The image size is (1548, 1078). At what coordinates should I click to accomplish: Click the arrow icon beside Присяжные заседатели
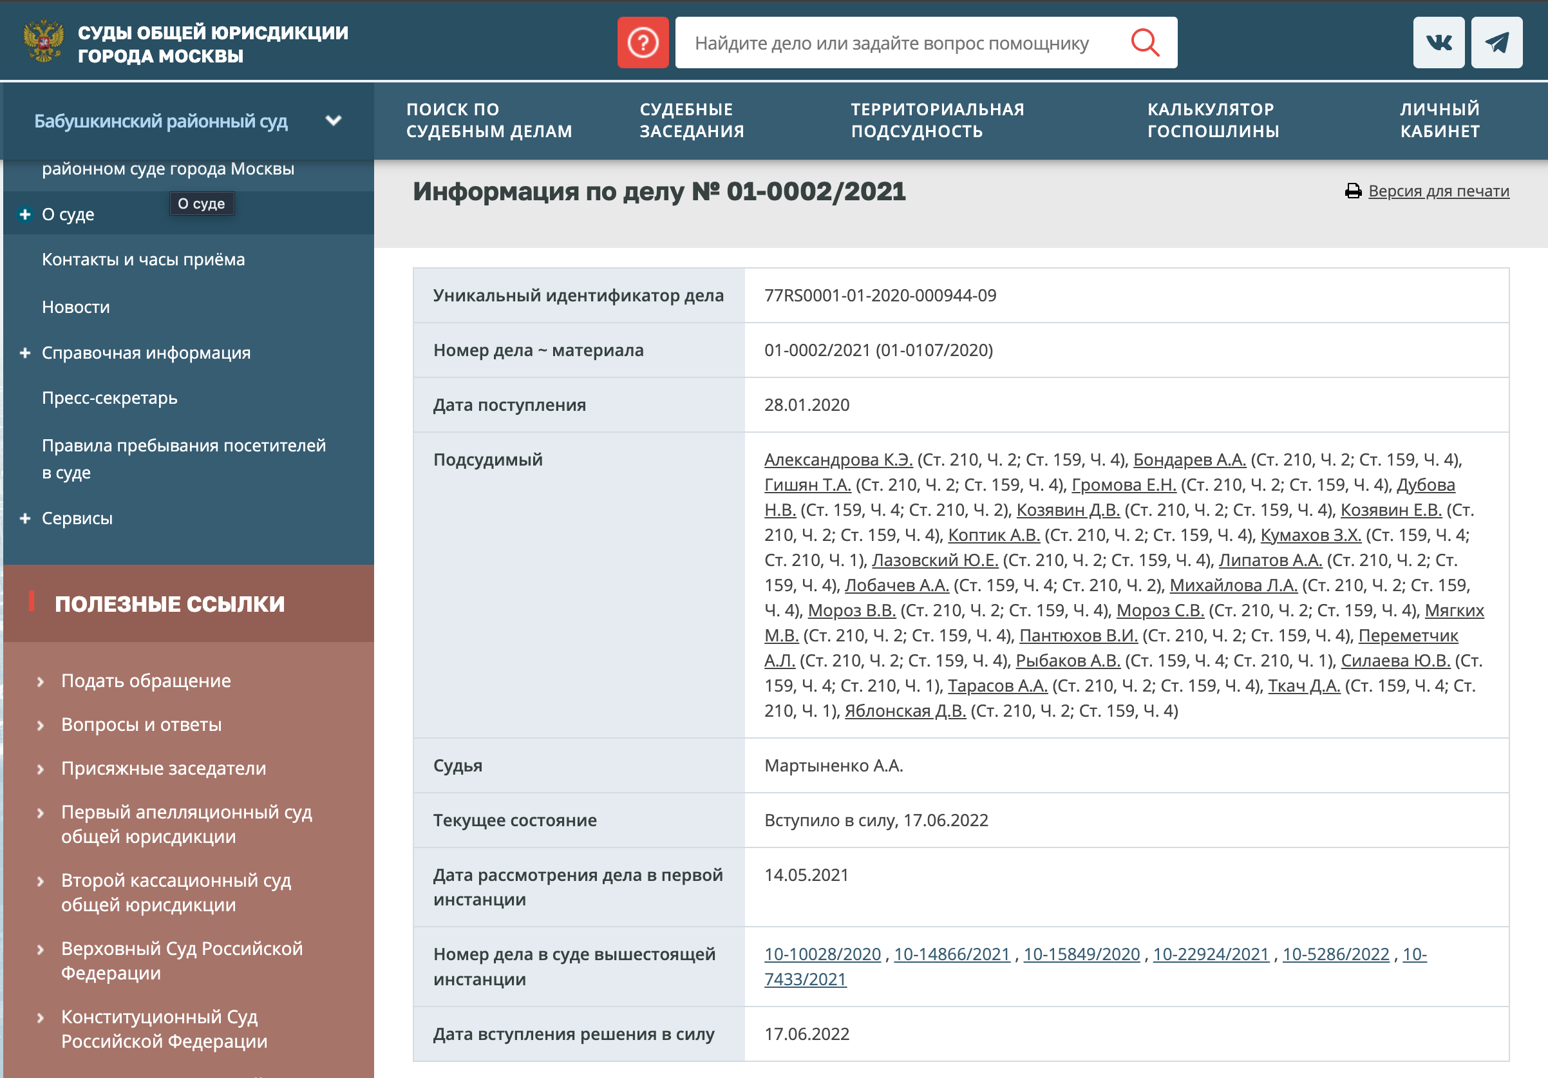(x=41, y=768)
